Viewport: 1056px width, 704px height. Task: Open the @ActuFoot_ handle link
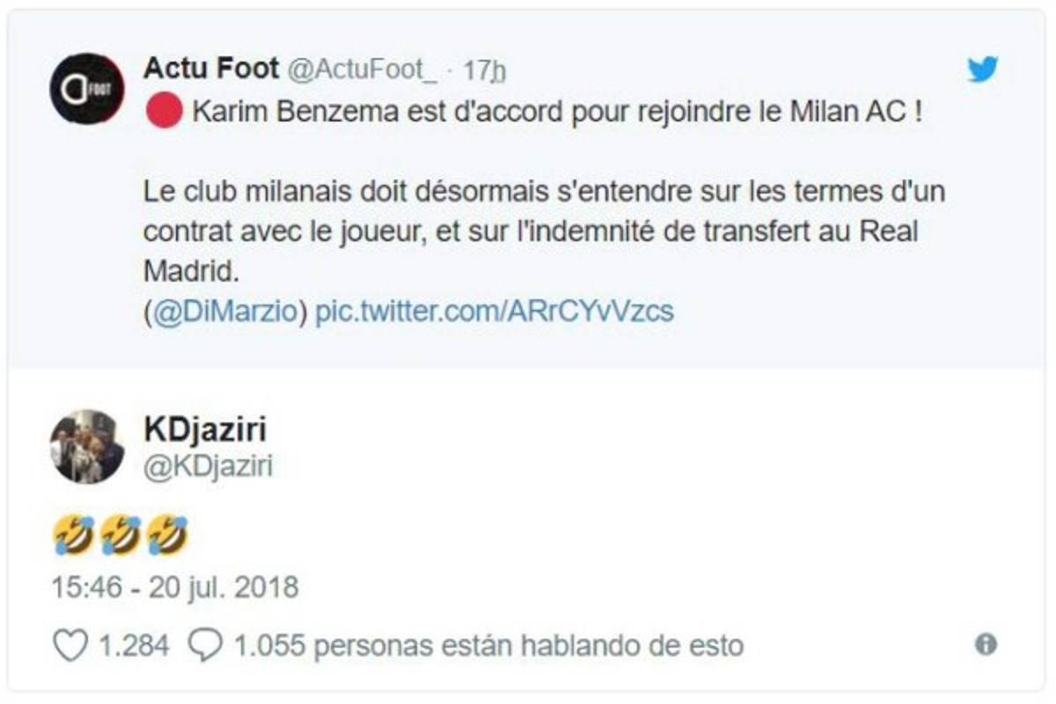click(363, 70)
